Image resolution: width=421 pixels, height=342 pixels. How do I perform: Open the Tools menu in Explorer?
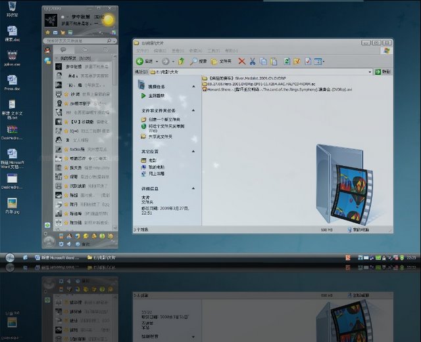click(213, 51)
